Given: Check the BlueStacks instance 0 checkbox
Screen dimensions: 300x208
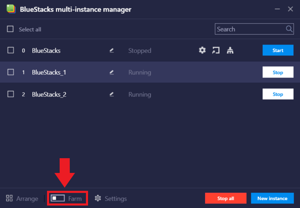Looking at the screenshot, I should point(11,50).
